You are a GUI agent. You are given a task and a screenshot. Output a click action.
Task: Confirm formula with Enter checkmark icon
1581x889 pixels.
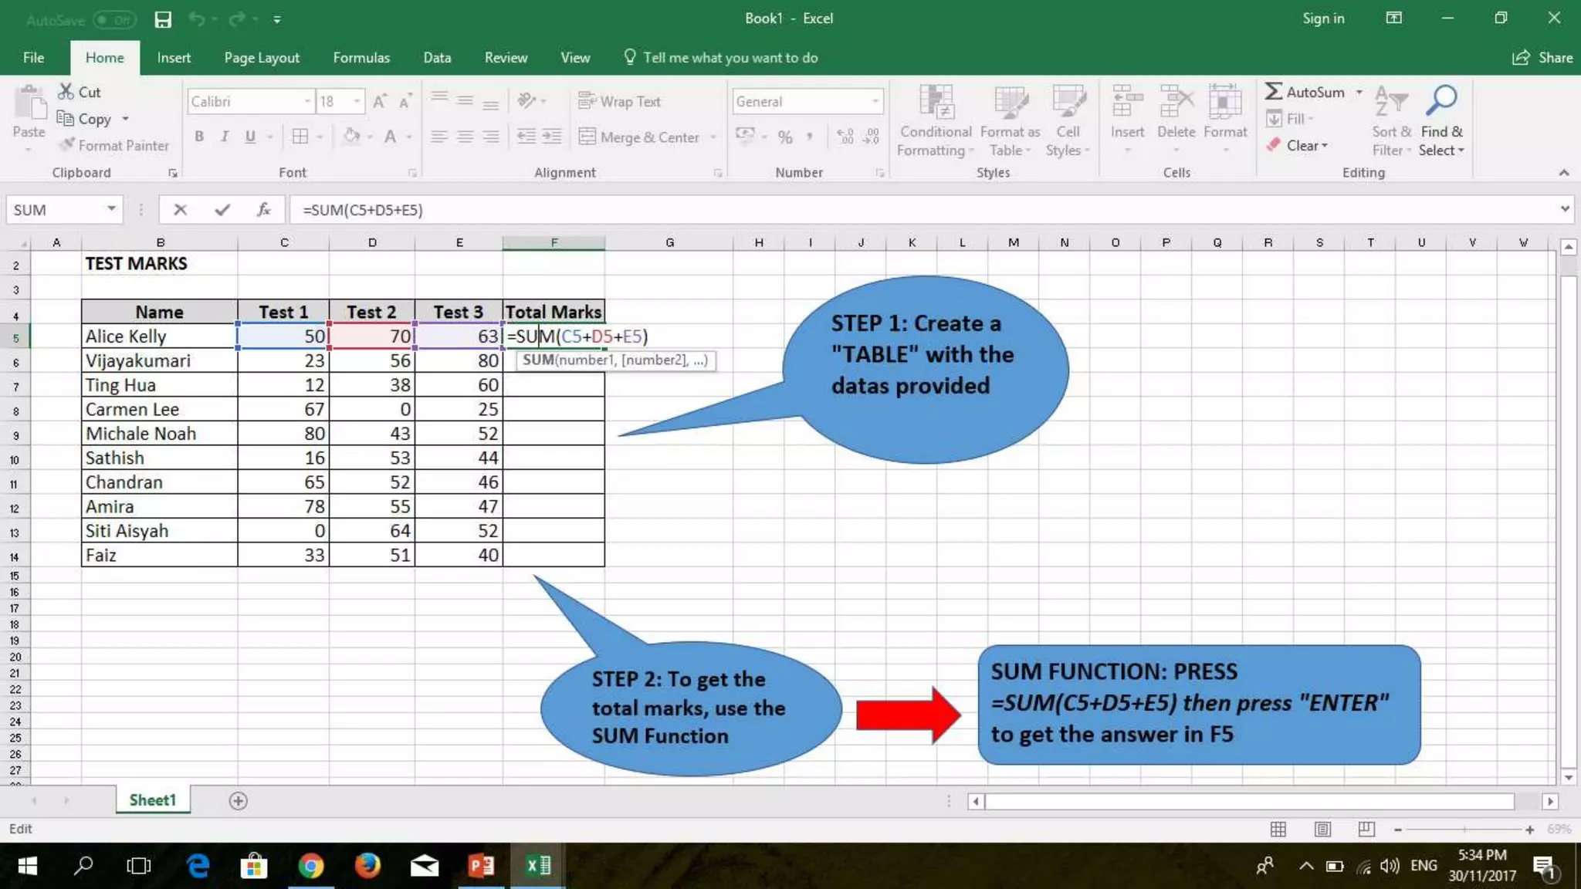222,210
